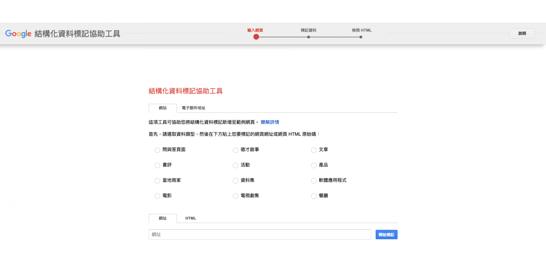This screenshot has height=270, width=546.
Task: Click the header title 結構化資料標記協助工具
Action: 77,34
